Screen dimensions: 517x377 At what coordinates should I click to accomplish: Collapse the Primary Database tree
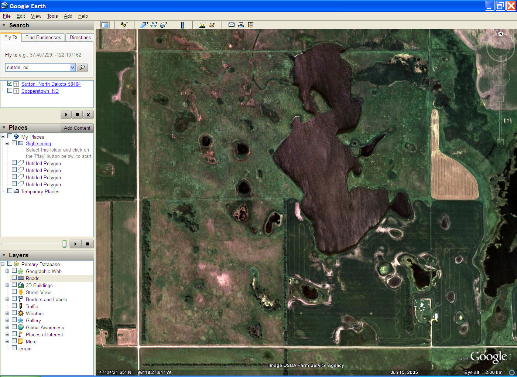3,264
